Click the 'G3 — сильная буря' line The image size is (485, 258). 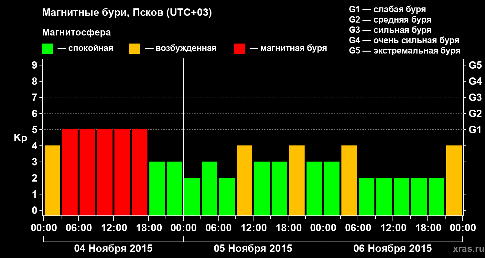[x=390, y=30]
